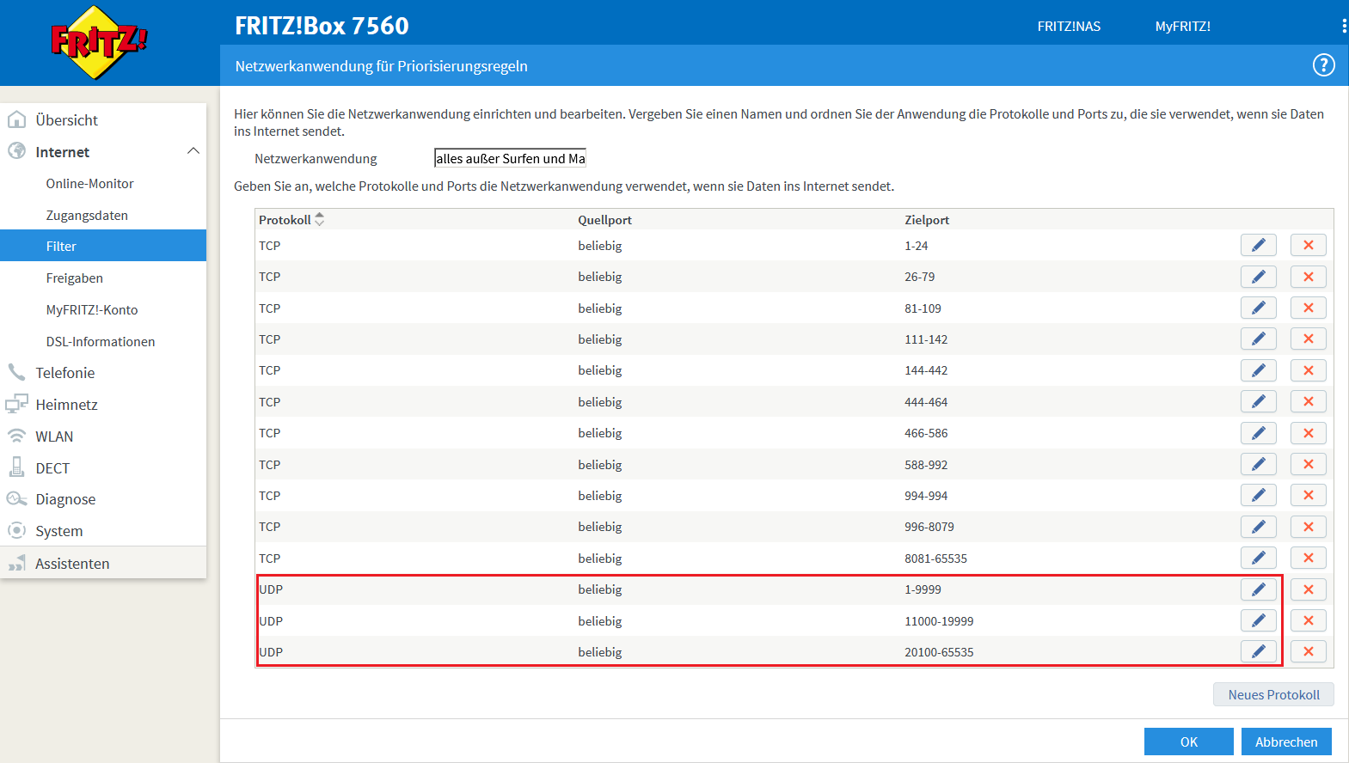1349x763 pixels.
Task: Delete the TCP 444-464 rule
Action: click(1308, 401)
